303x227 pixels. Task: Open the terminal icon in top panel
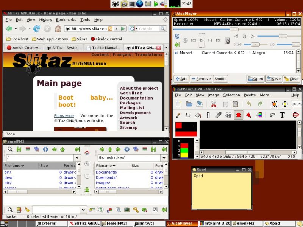click(132, 4)
